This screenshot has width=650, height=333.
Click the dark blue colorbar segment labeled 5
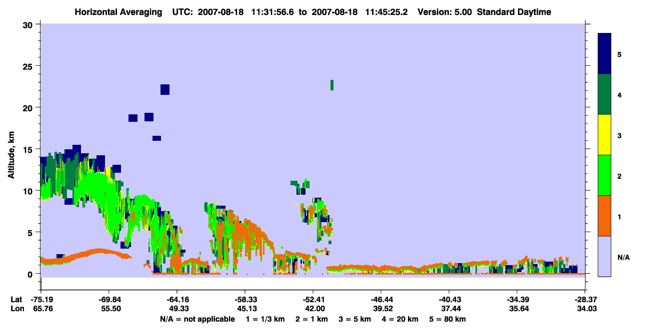[x=604, y=54]
